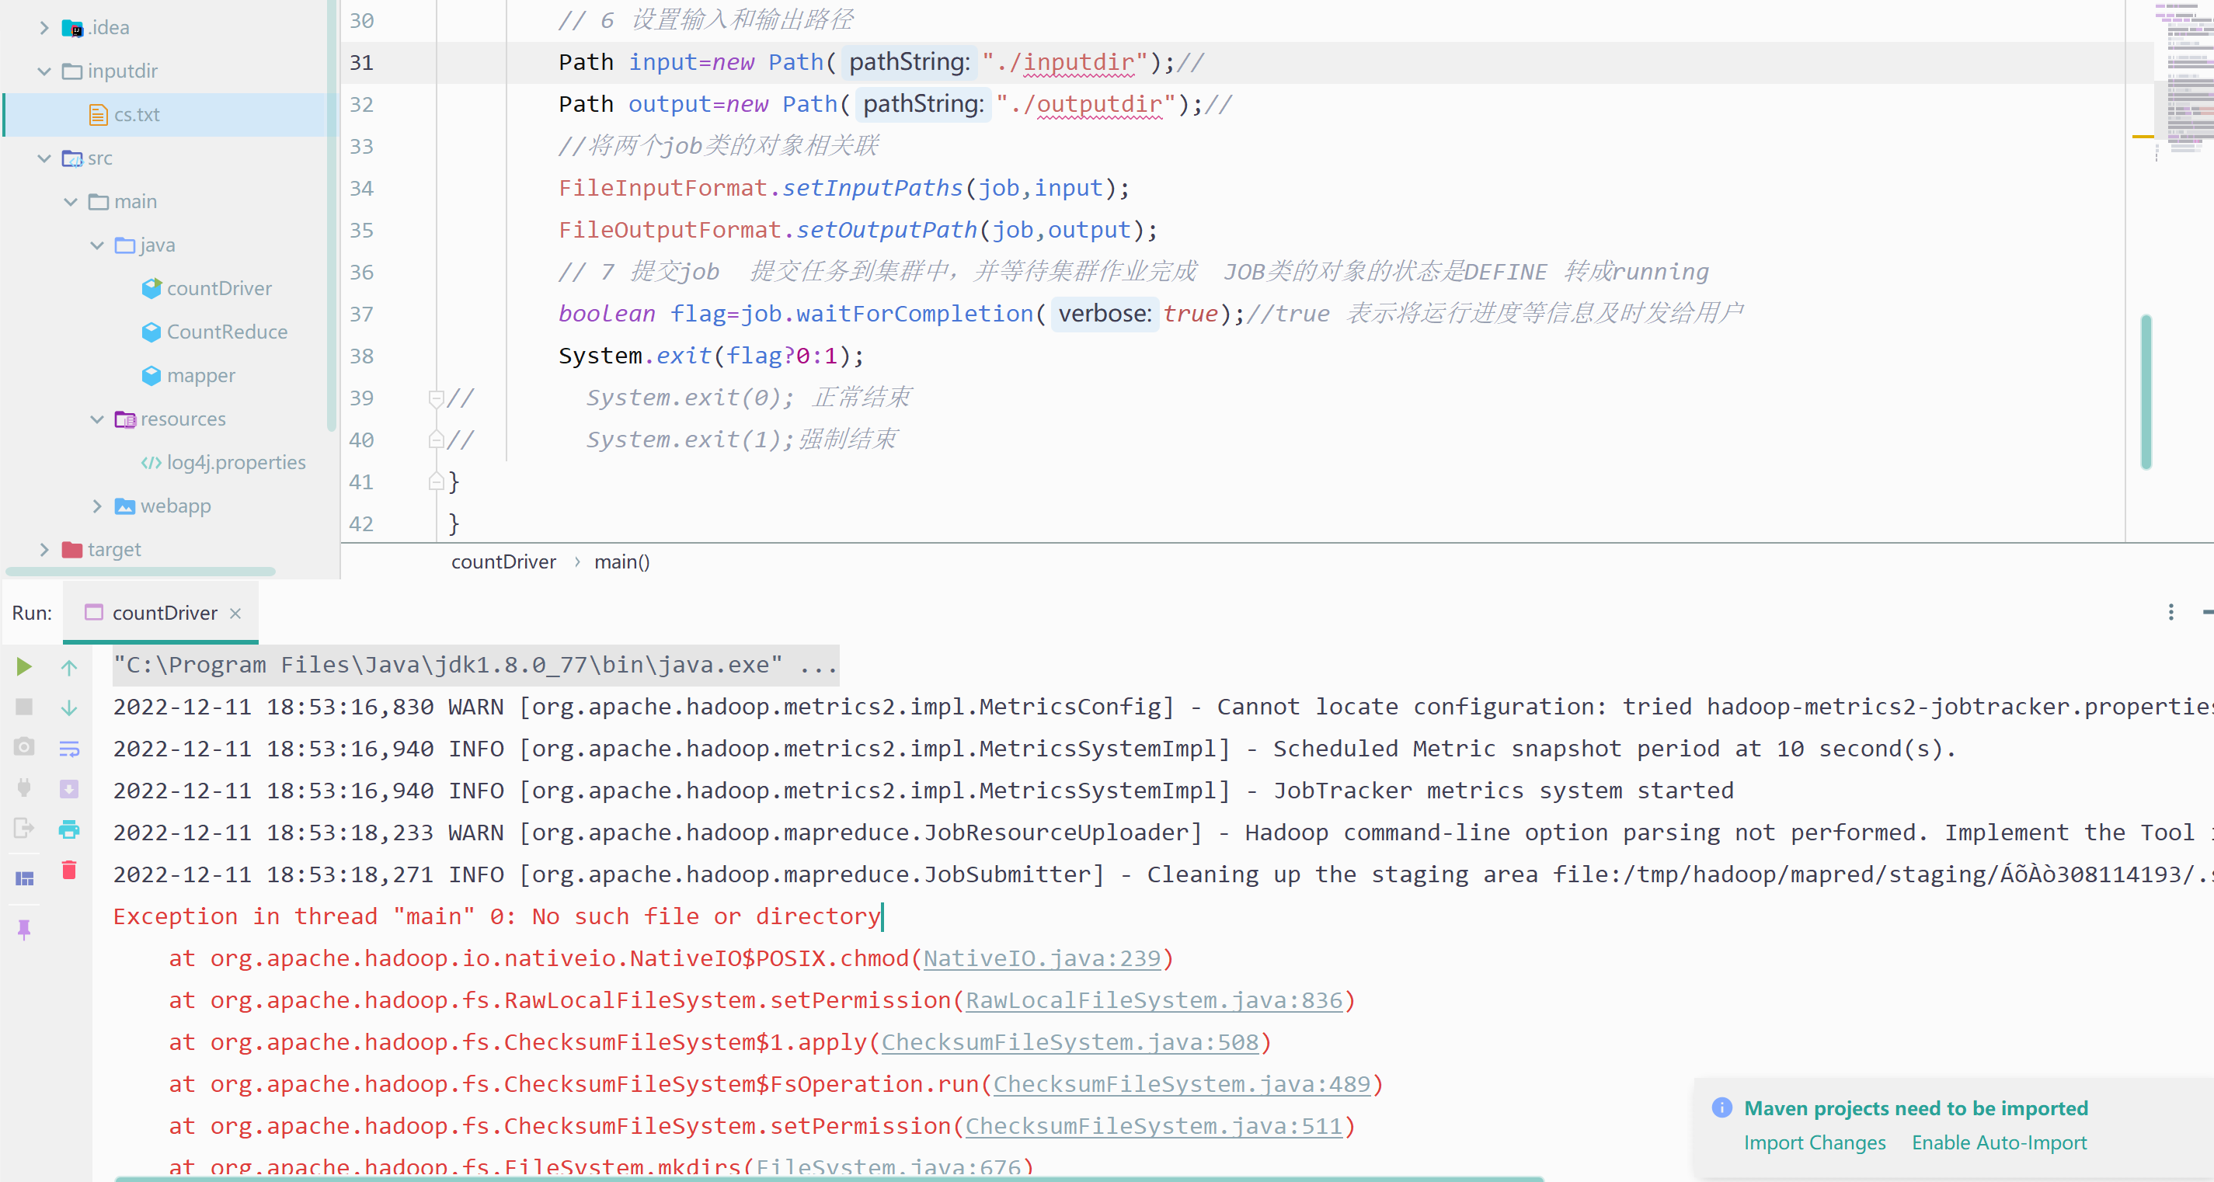This screenshot has width=2214, height=1182.
Task: Open the Run panel options menu
Action: coord(2170,612)
